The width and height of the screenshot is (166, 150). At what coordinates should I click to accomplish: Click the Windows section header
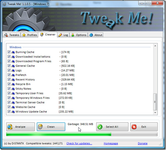tap(15, 47)
